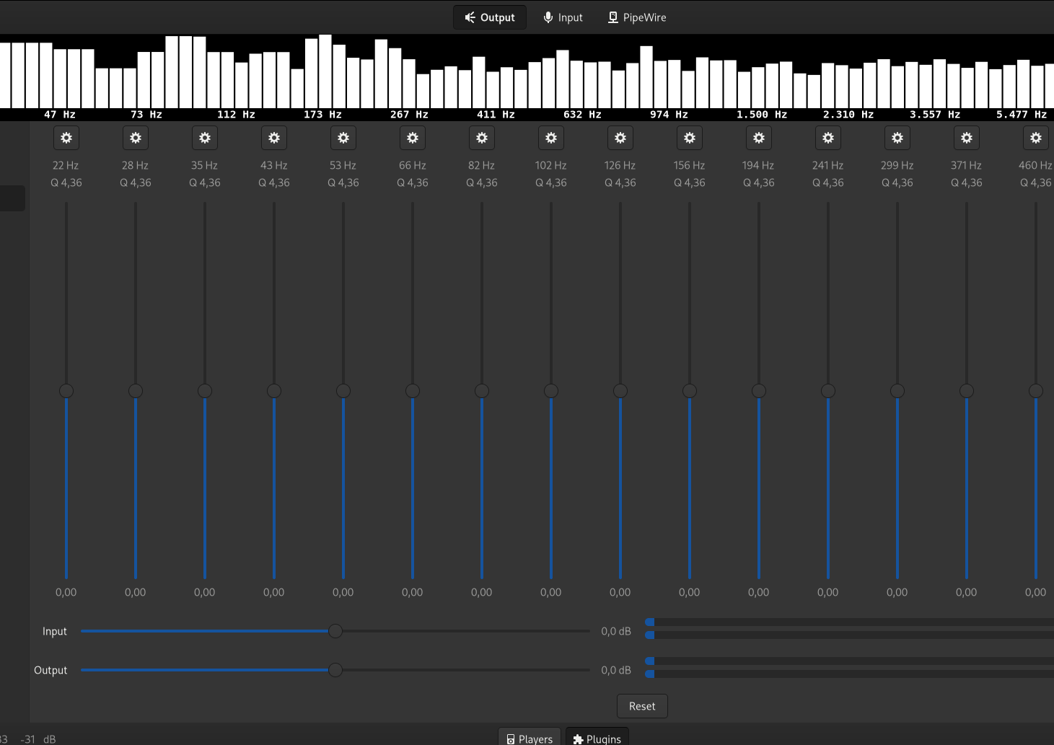Reset the equalizer with the Reset button
This screenshot has width=1054, height=745.
coord(642,706)
